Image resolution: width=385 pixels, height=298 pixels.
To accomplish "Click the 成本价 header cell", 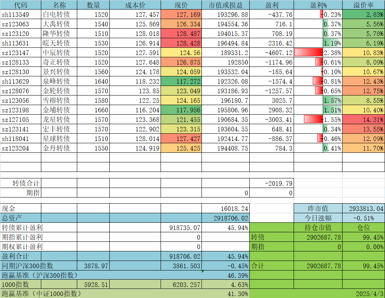I will (x=135, y=5).
